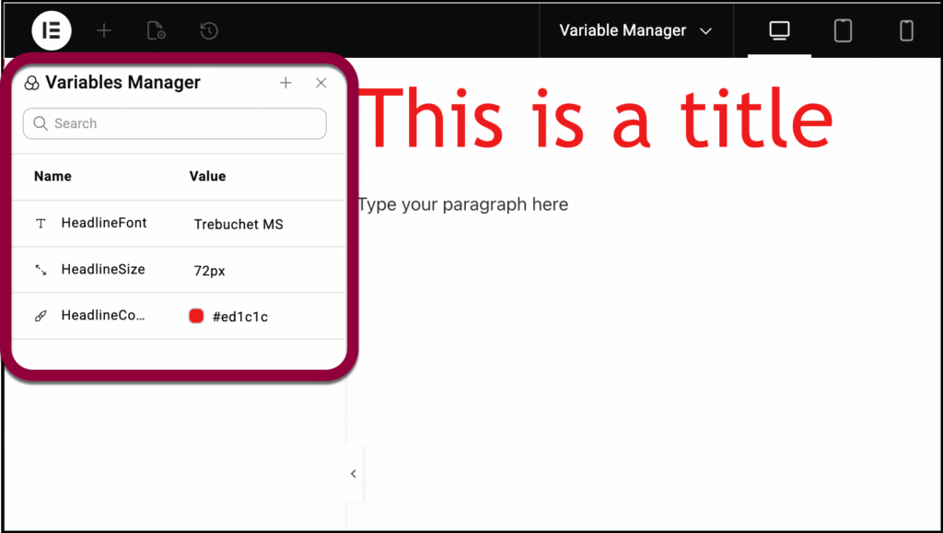Image resolution: width=943 pixels, height=533 pixels.
Task: View revision history clock icon
Action: click(208, 30)
